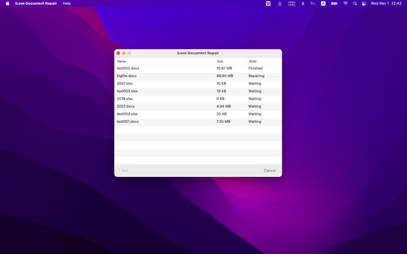Open the Help menu
Screen dimensions: 407x254
[67, 4]
